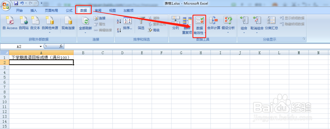Screen dimensions: 330x129
Task: Click the select-all corner button
Action: click(5, 52)
